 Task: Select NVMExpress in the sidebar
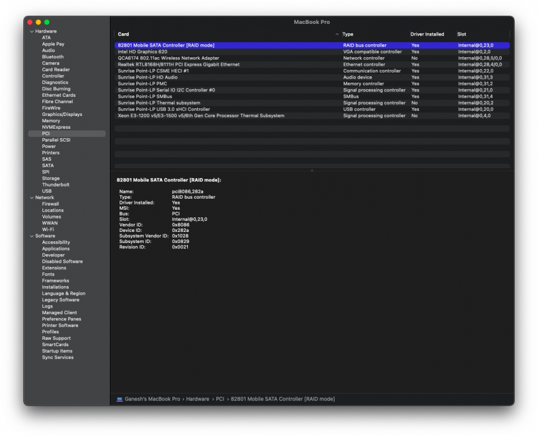pos(56,127)
